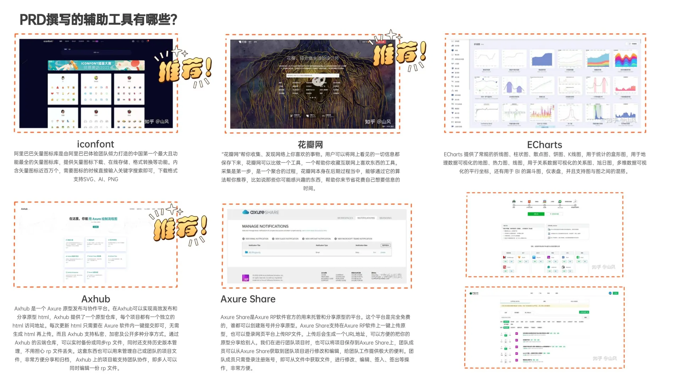Click the Refresh button in the notifications table
This screenshot has height=383, width=681.
coord(386,245)
